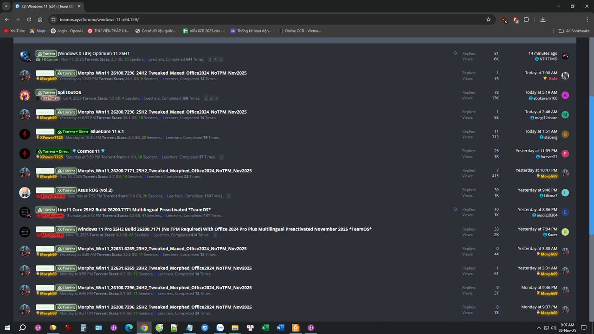
Task: Click Jerry Xristos' avatar beside Asus ROG
Action: pos(25,193)
